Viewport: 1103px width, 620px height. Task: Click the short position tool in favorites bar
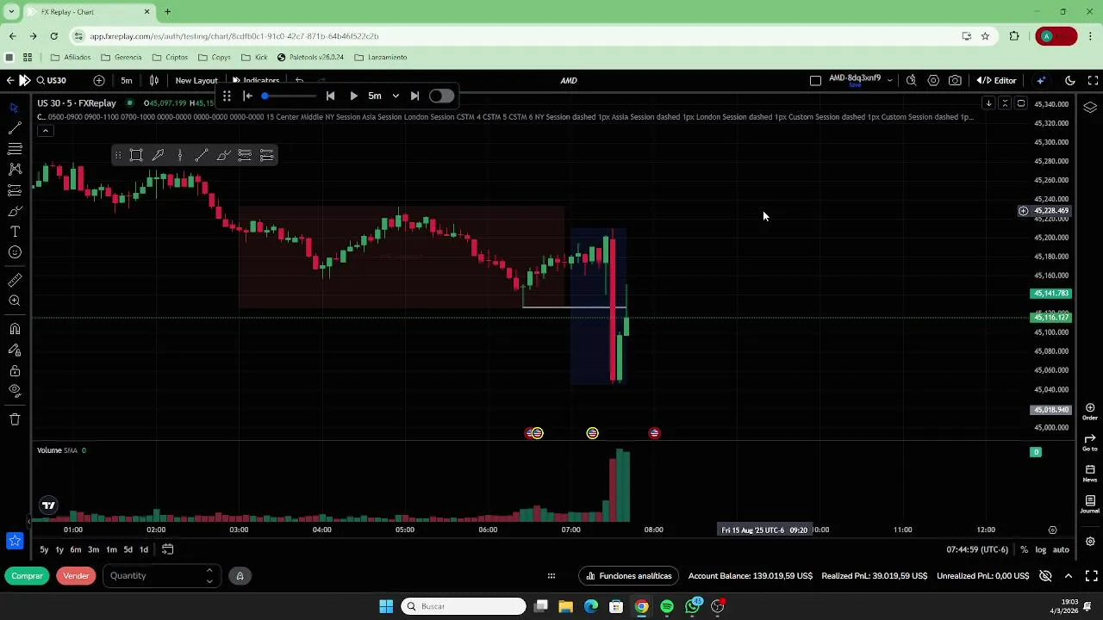point(267,155)
